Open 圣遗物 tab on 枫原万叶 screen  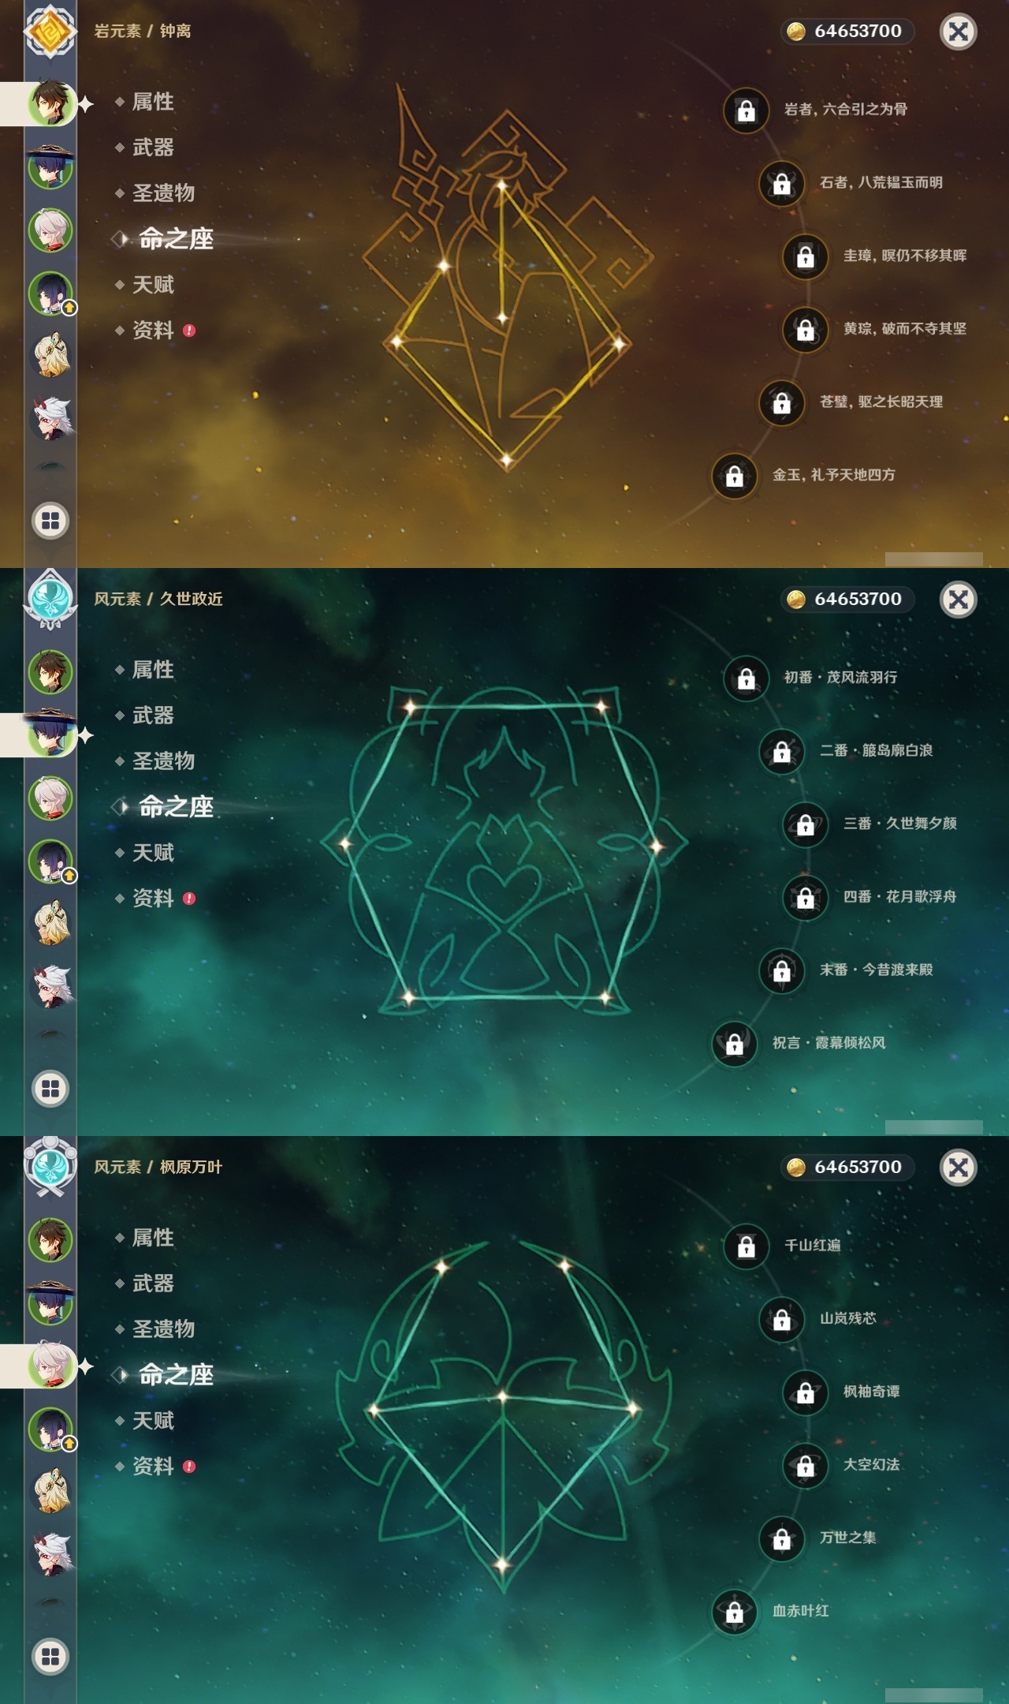pyautogui.click(x=163, y=1329)
